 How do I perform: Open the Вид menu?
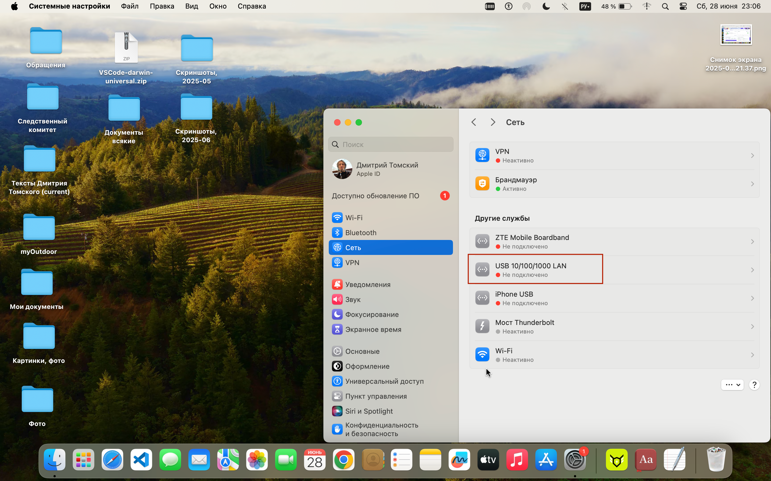tap(191, 6)
